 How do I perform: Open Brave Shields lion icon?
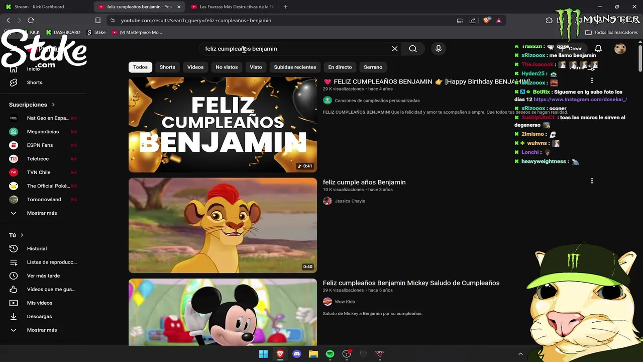point(486,20)
